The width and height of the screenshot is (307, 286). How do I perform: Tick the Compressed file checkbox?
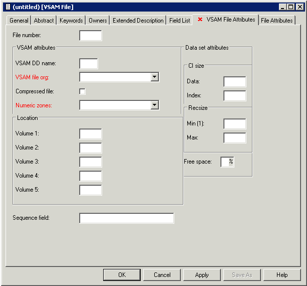pos(83,91)
